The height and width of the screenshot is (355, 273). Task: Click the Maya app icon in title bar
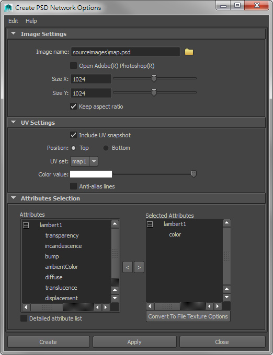coord(8,8)
